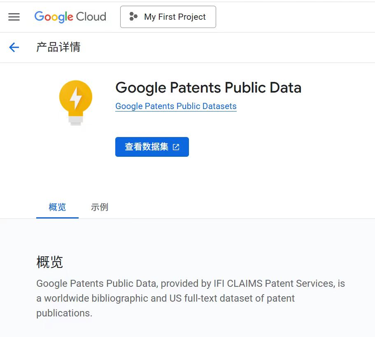Open the Google Patents Public Datasets link

pyautogui.click(x=176, y=106)
